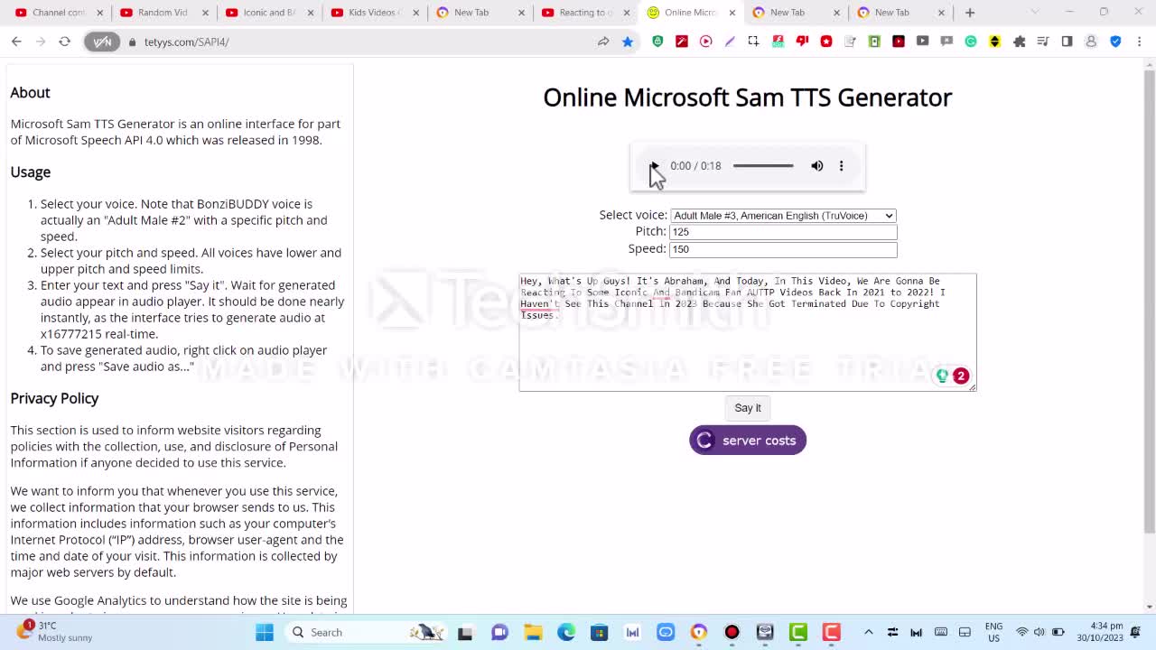Toggle the browser side panel

pyautogui.click(x=1067, y=42)
